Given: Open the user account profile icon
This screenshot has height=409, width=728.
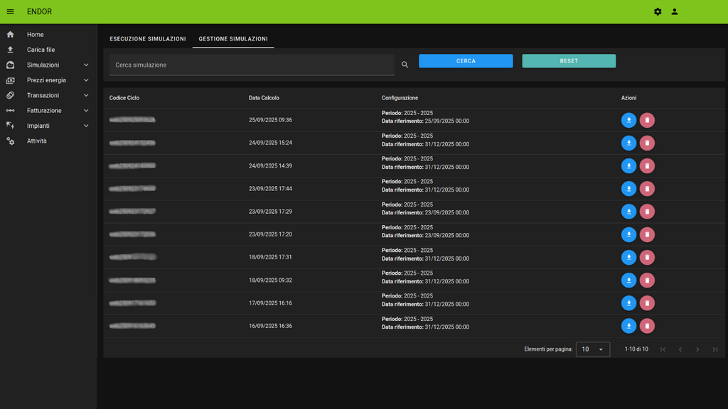Looking at the screenshot, I should point(675,11).
